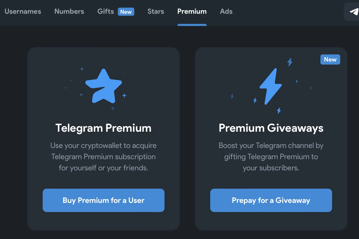Switch to the Numbers tab

(69, 11)
